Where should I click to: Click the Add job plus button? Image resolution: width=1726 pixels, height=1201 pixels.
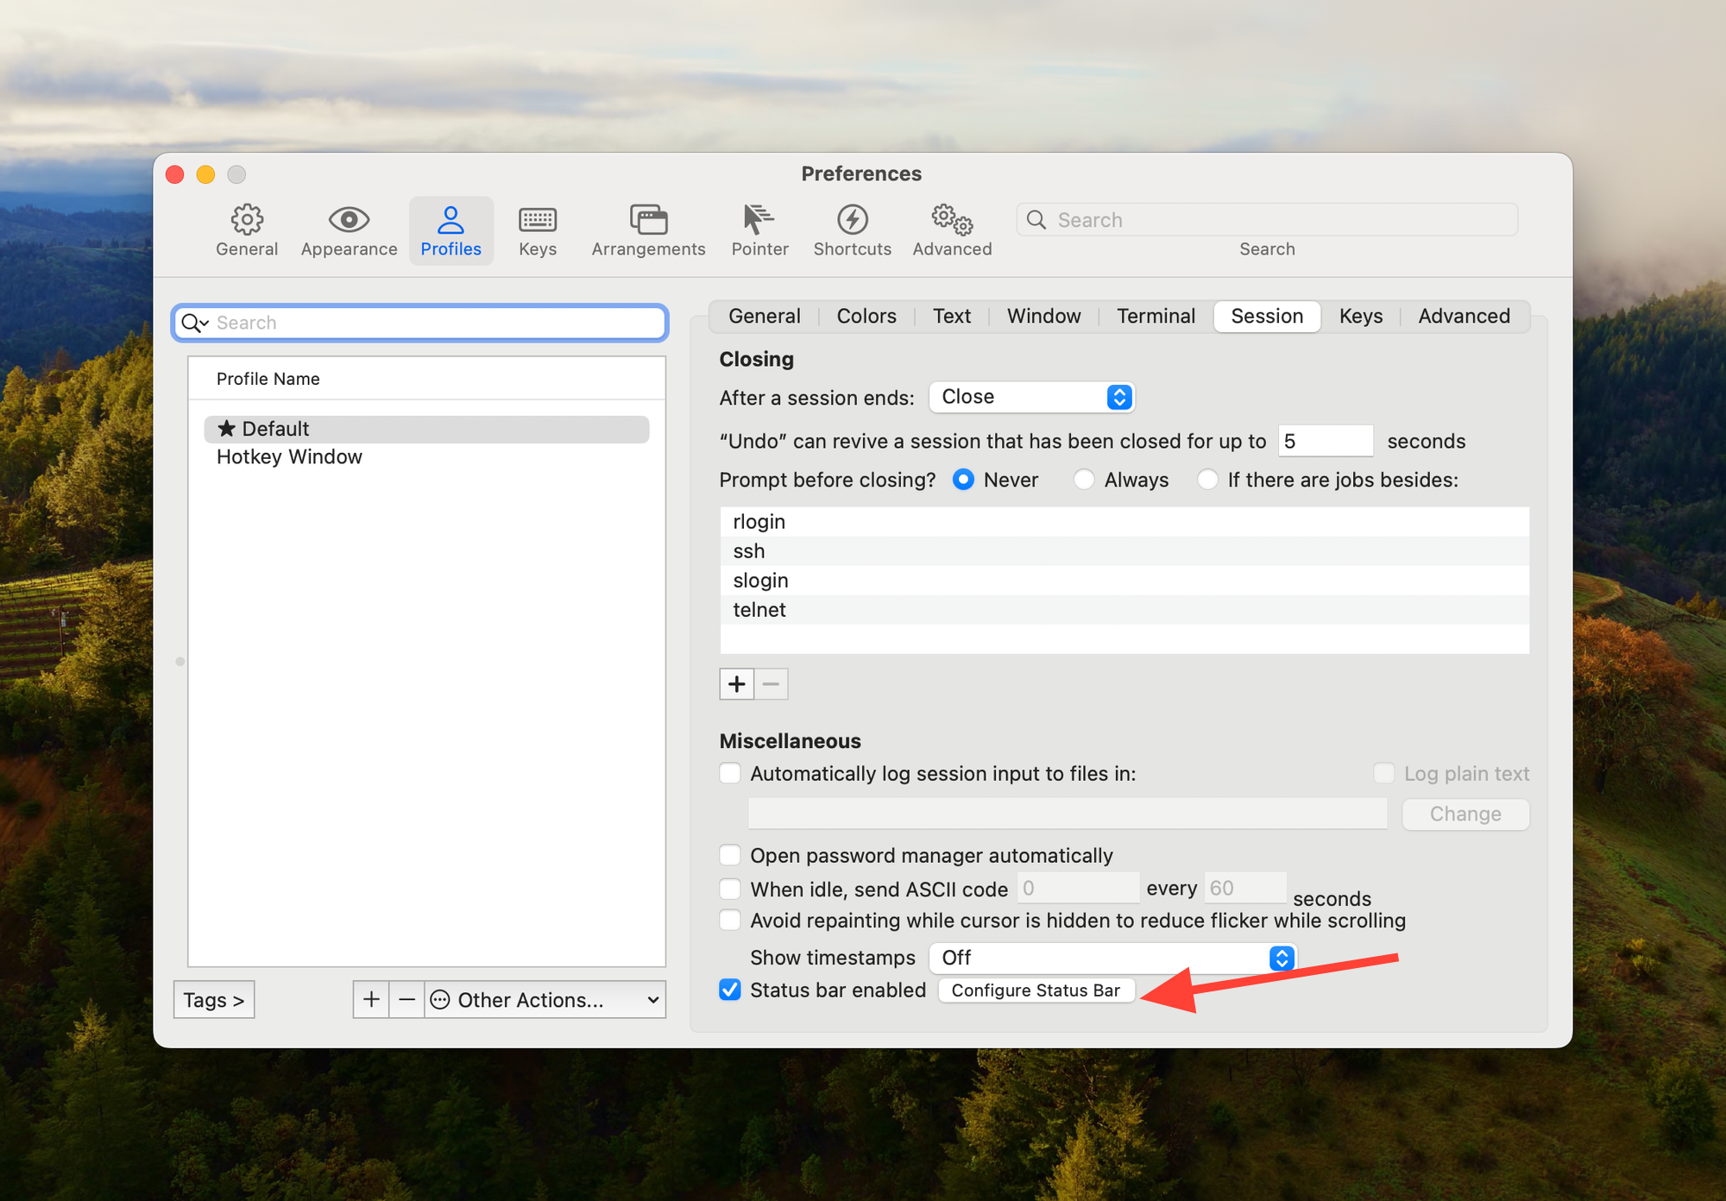click(736, 682)
